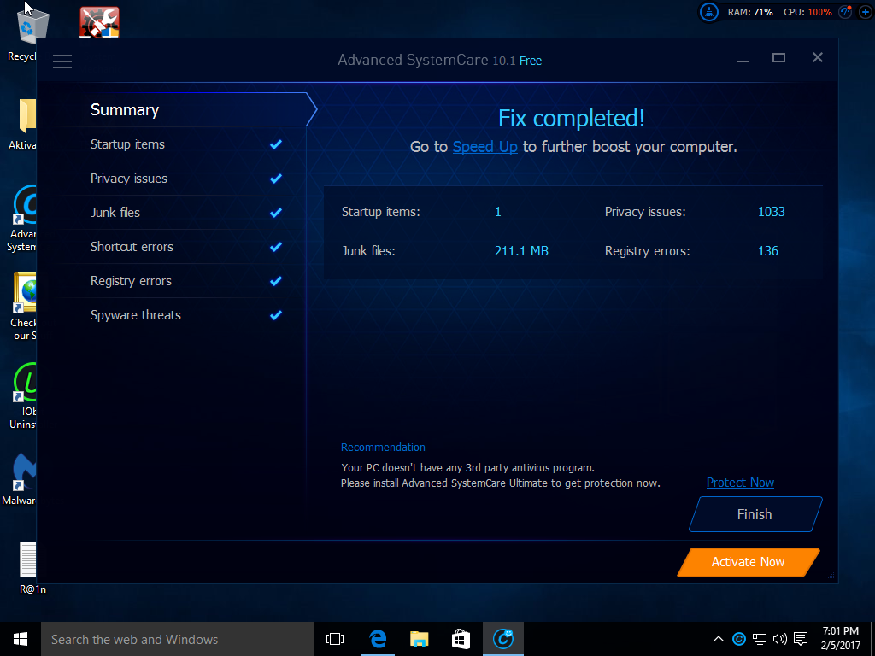Click the checkmark next to Registry errors
Screen dimensions: 875x656
coord(276,281)
